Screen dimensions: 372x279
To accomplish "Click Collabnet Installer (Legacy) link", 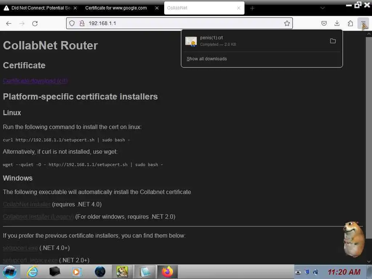I will [38, 217].
